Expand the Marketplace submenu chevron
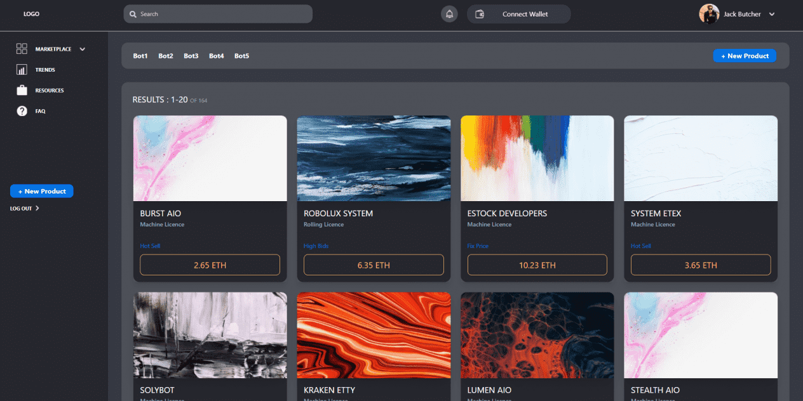The height and width of the screenshot is (401, 803). coord(82,49)
